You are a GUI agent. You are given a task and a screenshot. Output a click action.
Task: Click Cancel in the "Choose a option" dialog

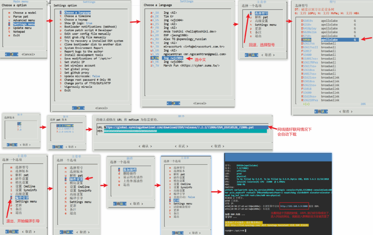[x=28, y=54]
